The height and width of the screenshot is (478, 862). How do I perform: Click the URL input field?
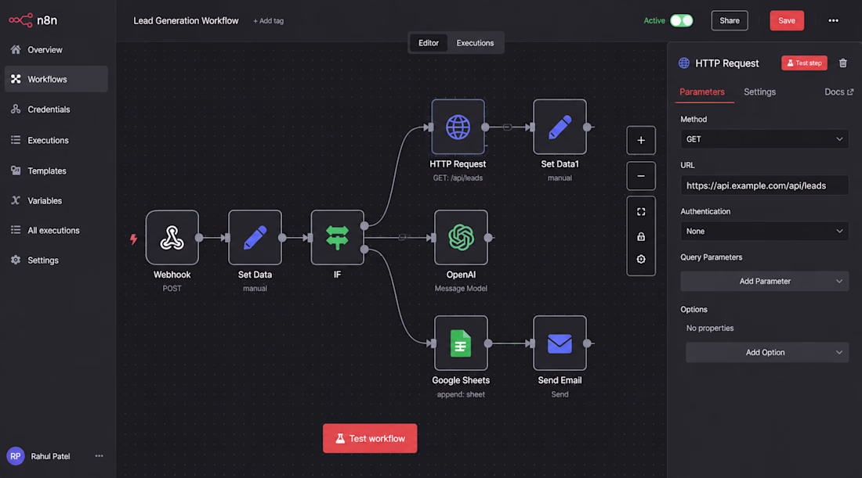[x=764, y=185]
